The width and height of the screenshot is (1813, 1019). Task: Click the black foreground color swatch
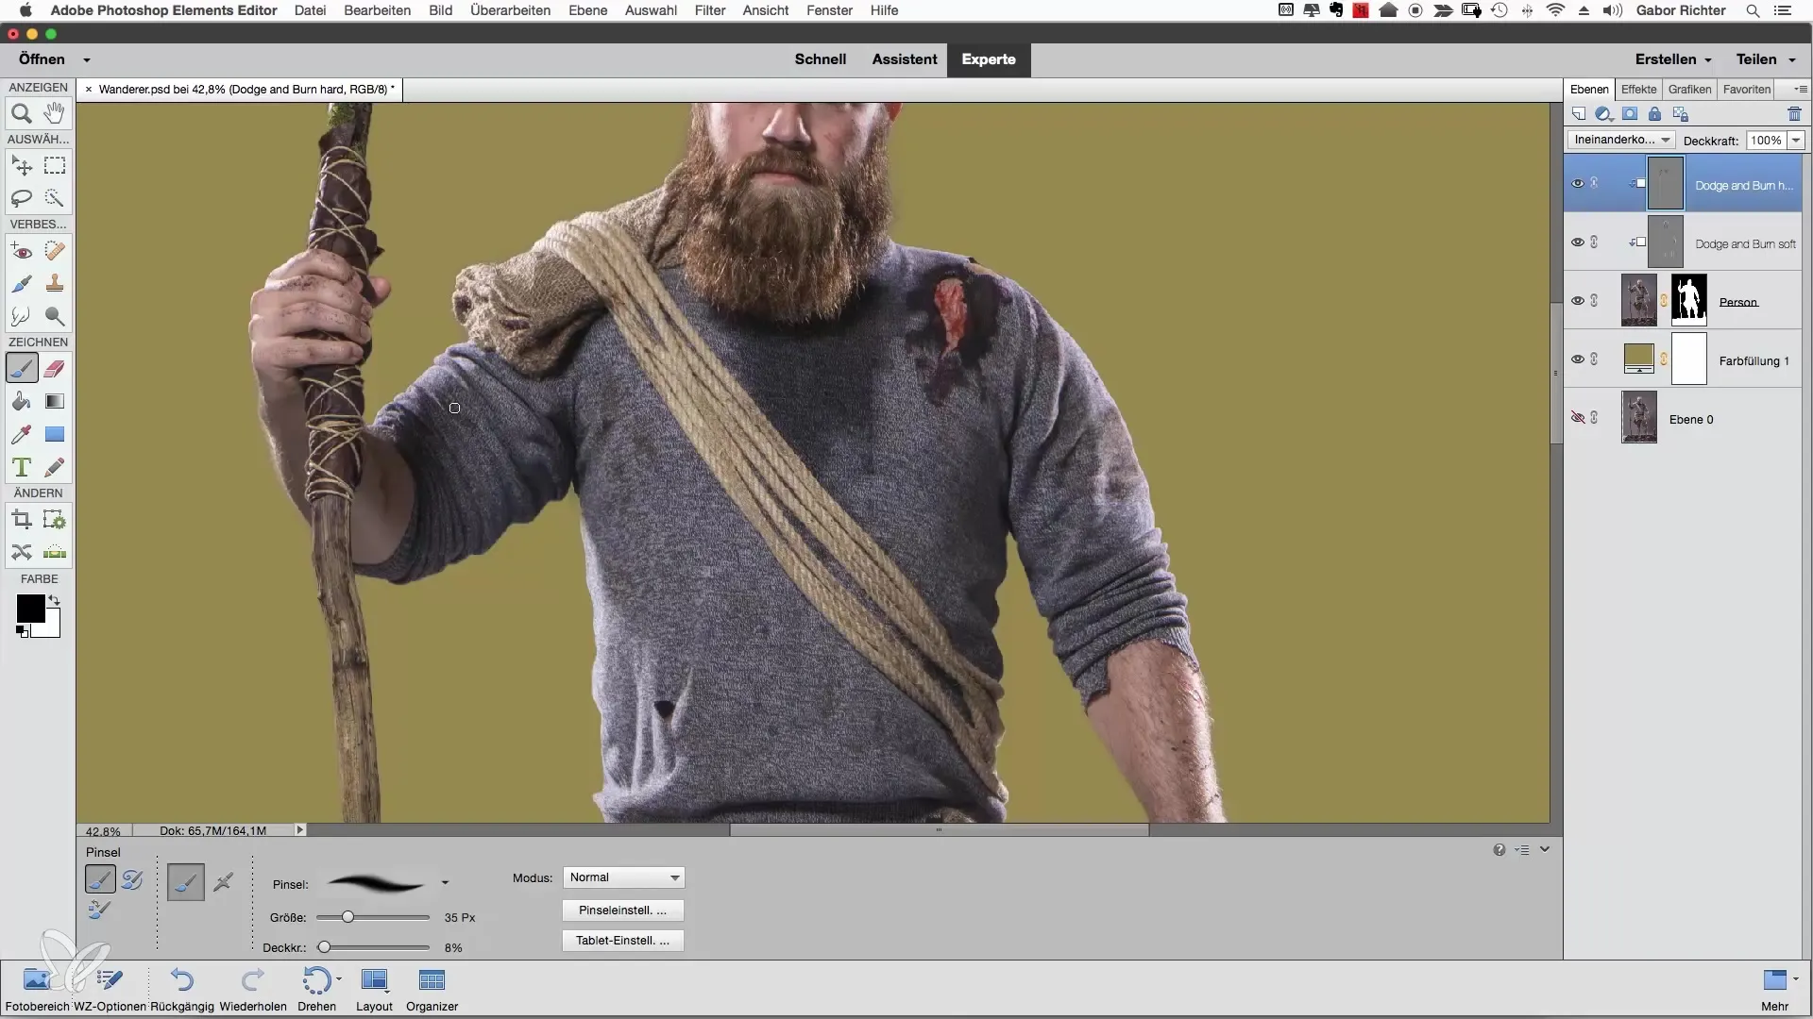click(29, 609)
